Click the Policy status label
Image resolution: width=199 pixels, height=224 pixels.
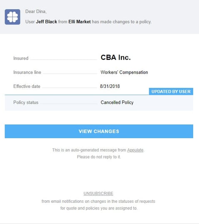[x=26, y=102]
